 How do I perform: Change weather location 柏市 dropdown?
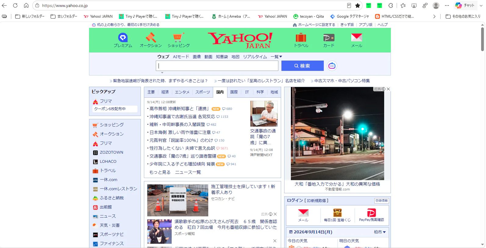(380, 232)
